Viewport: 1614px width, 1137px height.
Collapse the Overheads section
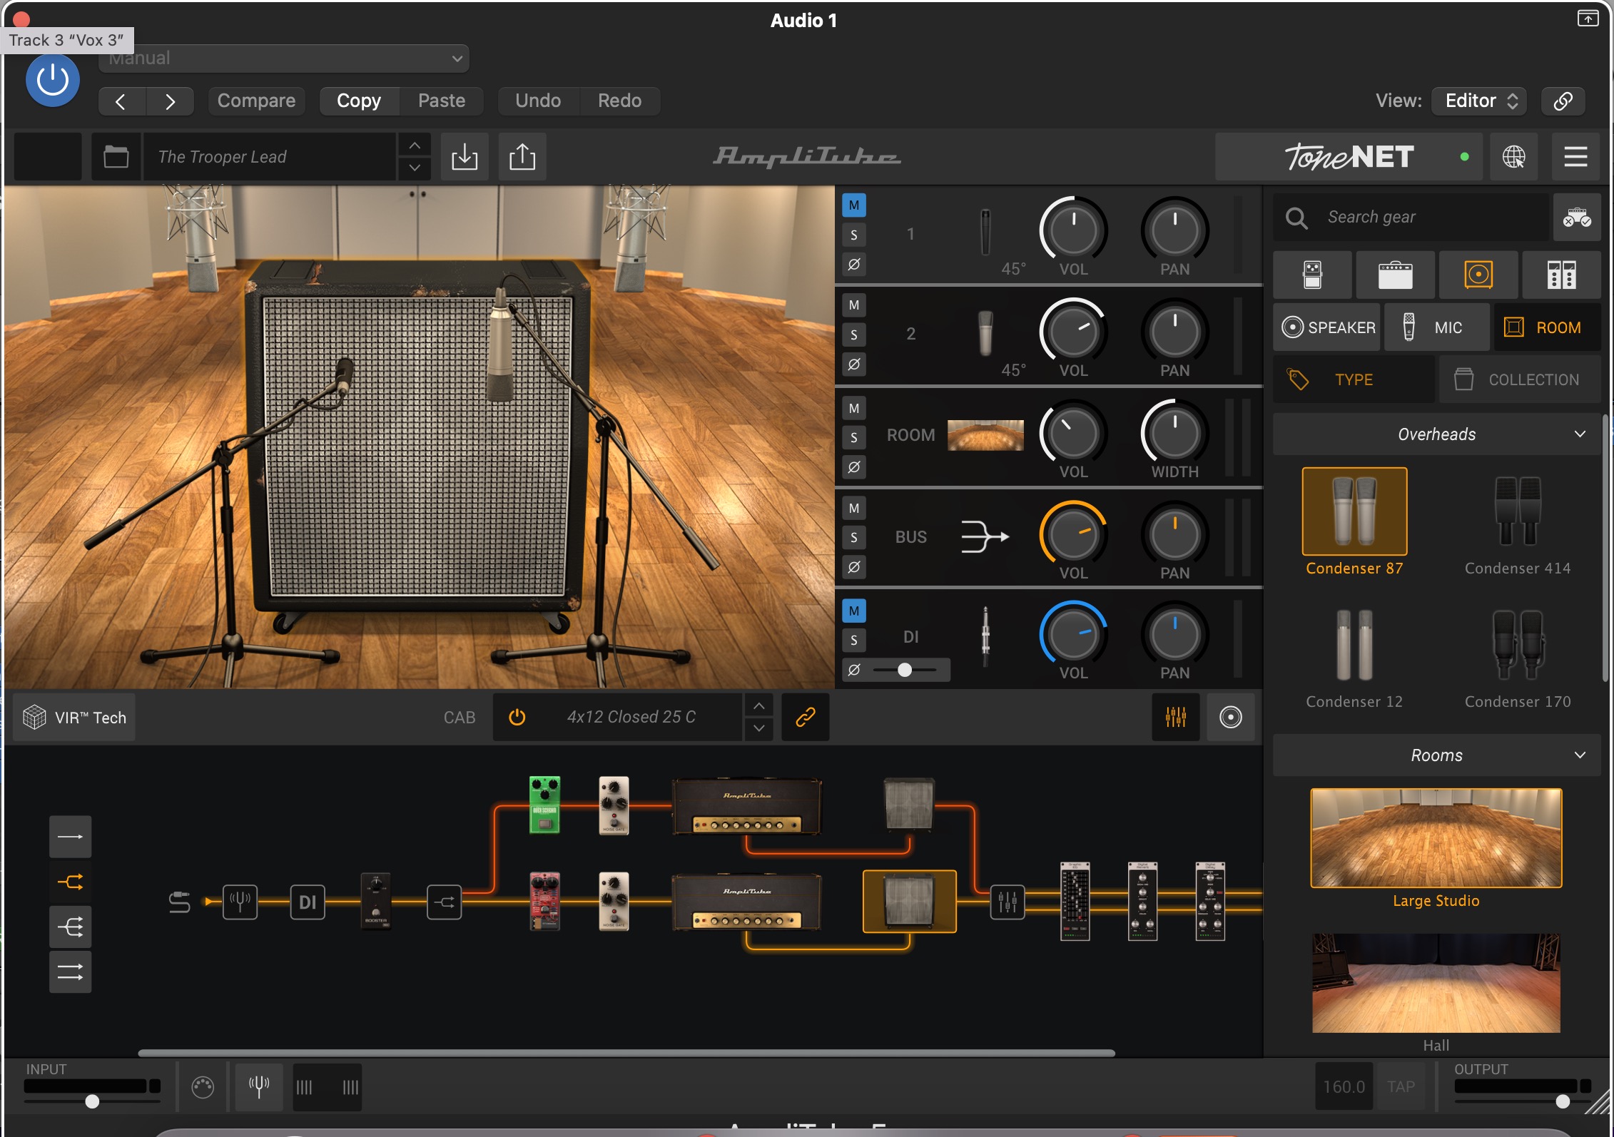pos(1436,434)
